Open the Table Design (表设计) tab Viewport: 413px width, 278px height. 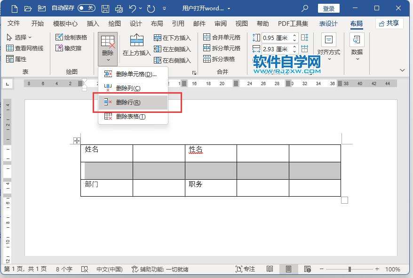[328, 24]
